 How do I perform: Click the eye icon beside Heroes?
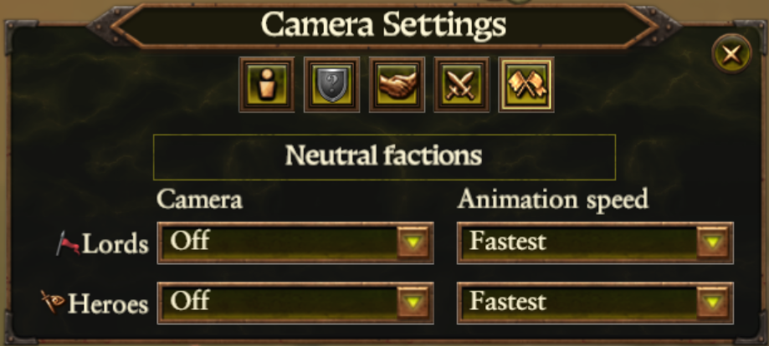53,302
